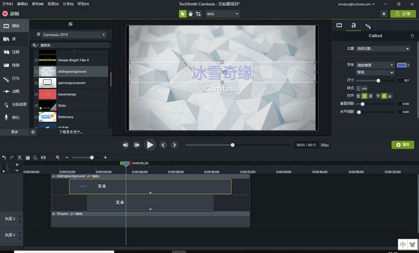This screenshot has width=419, height=253.
Task: Open the 光标效果 cursor effects tab
Action: (14, 105)
